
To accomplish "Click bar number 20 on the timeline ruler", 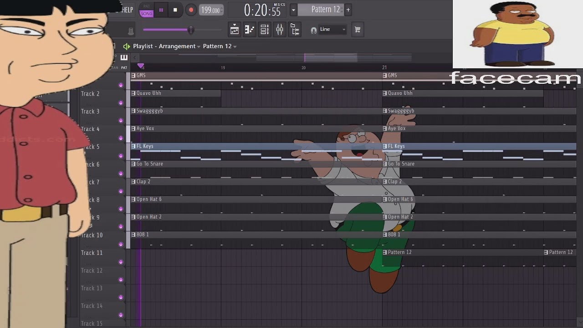I will tap(303, 68).
